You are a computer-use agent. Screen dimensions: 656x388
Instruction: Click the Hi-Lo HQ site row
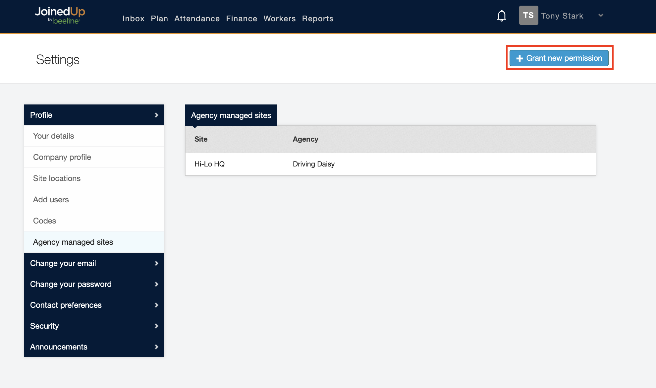(209, 164)
